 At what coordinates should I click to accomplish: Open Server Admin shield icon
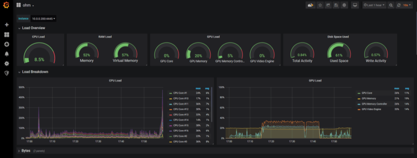pyautogui.click(x=7, y=73)
